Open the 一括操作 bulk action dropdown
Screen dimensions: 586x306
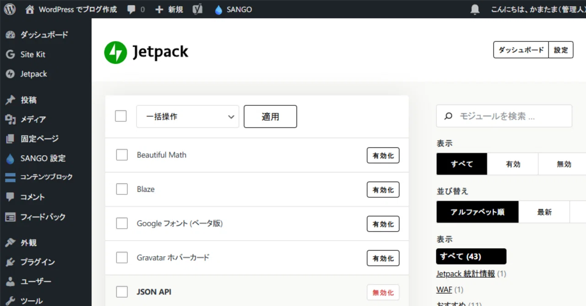click(188, 116)
